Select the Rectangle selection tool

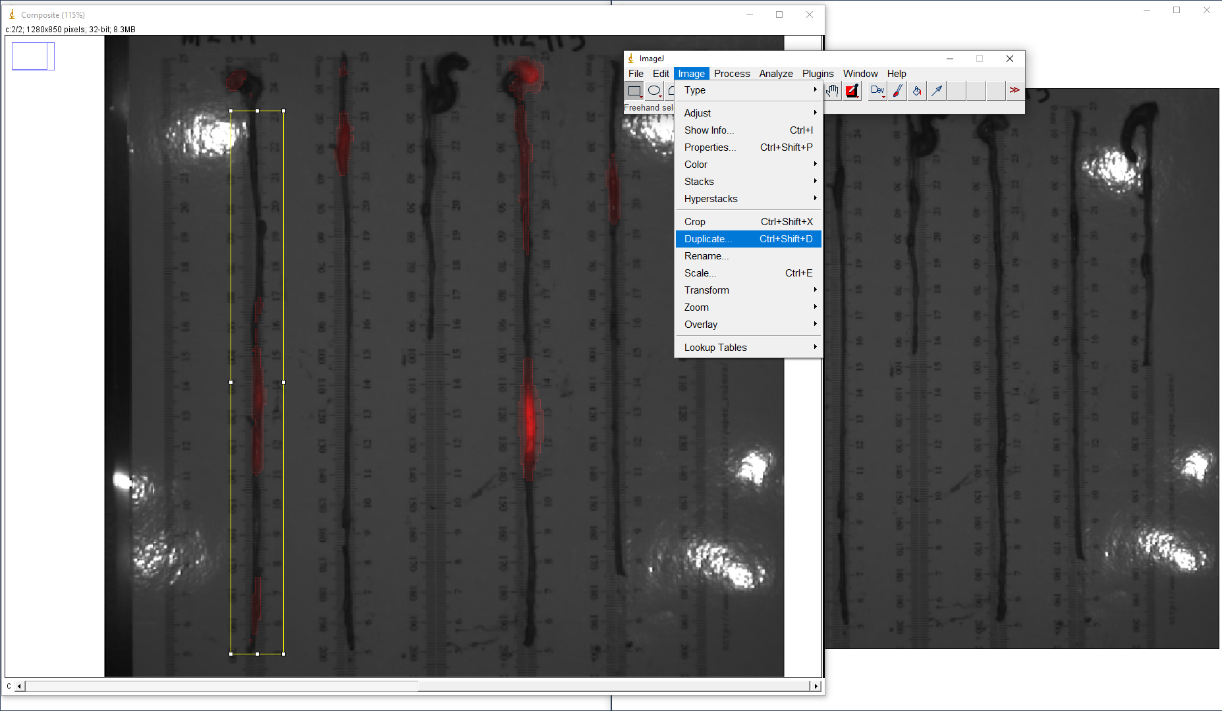pyautogui.click(x=634, y=91)
